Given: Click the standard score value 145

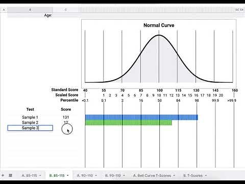Looking at the screenshot, I should (x=215, y=90).
